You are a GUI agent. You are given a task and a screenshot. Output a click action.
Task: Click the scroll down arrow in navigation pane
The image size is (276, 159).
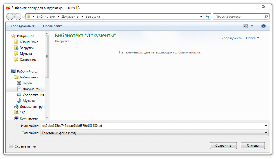point(47,118)
